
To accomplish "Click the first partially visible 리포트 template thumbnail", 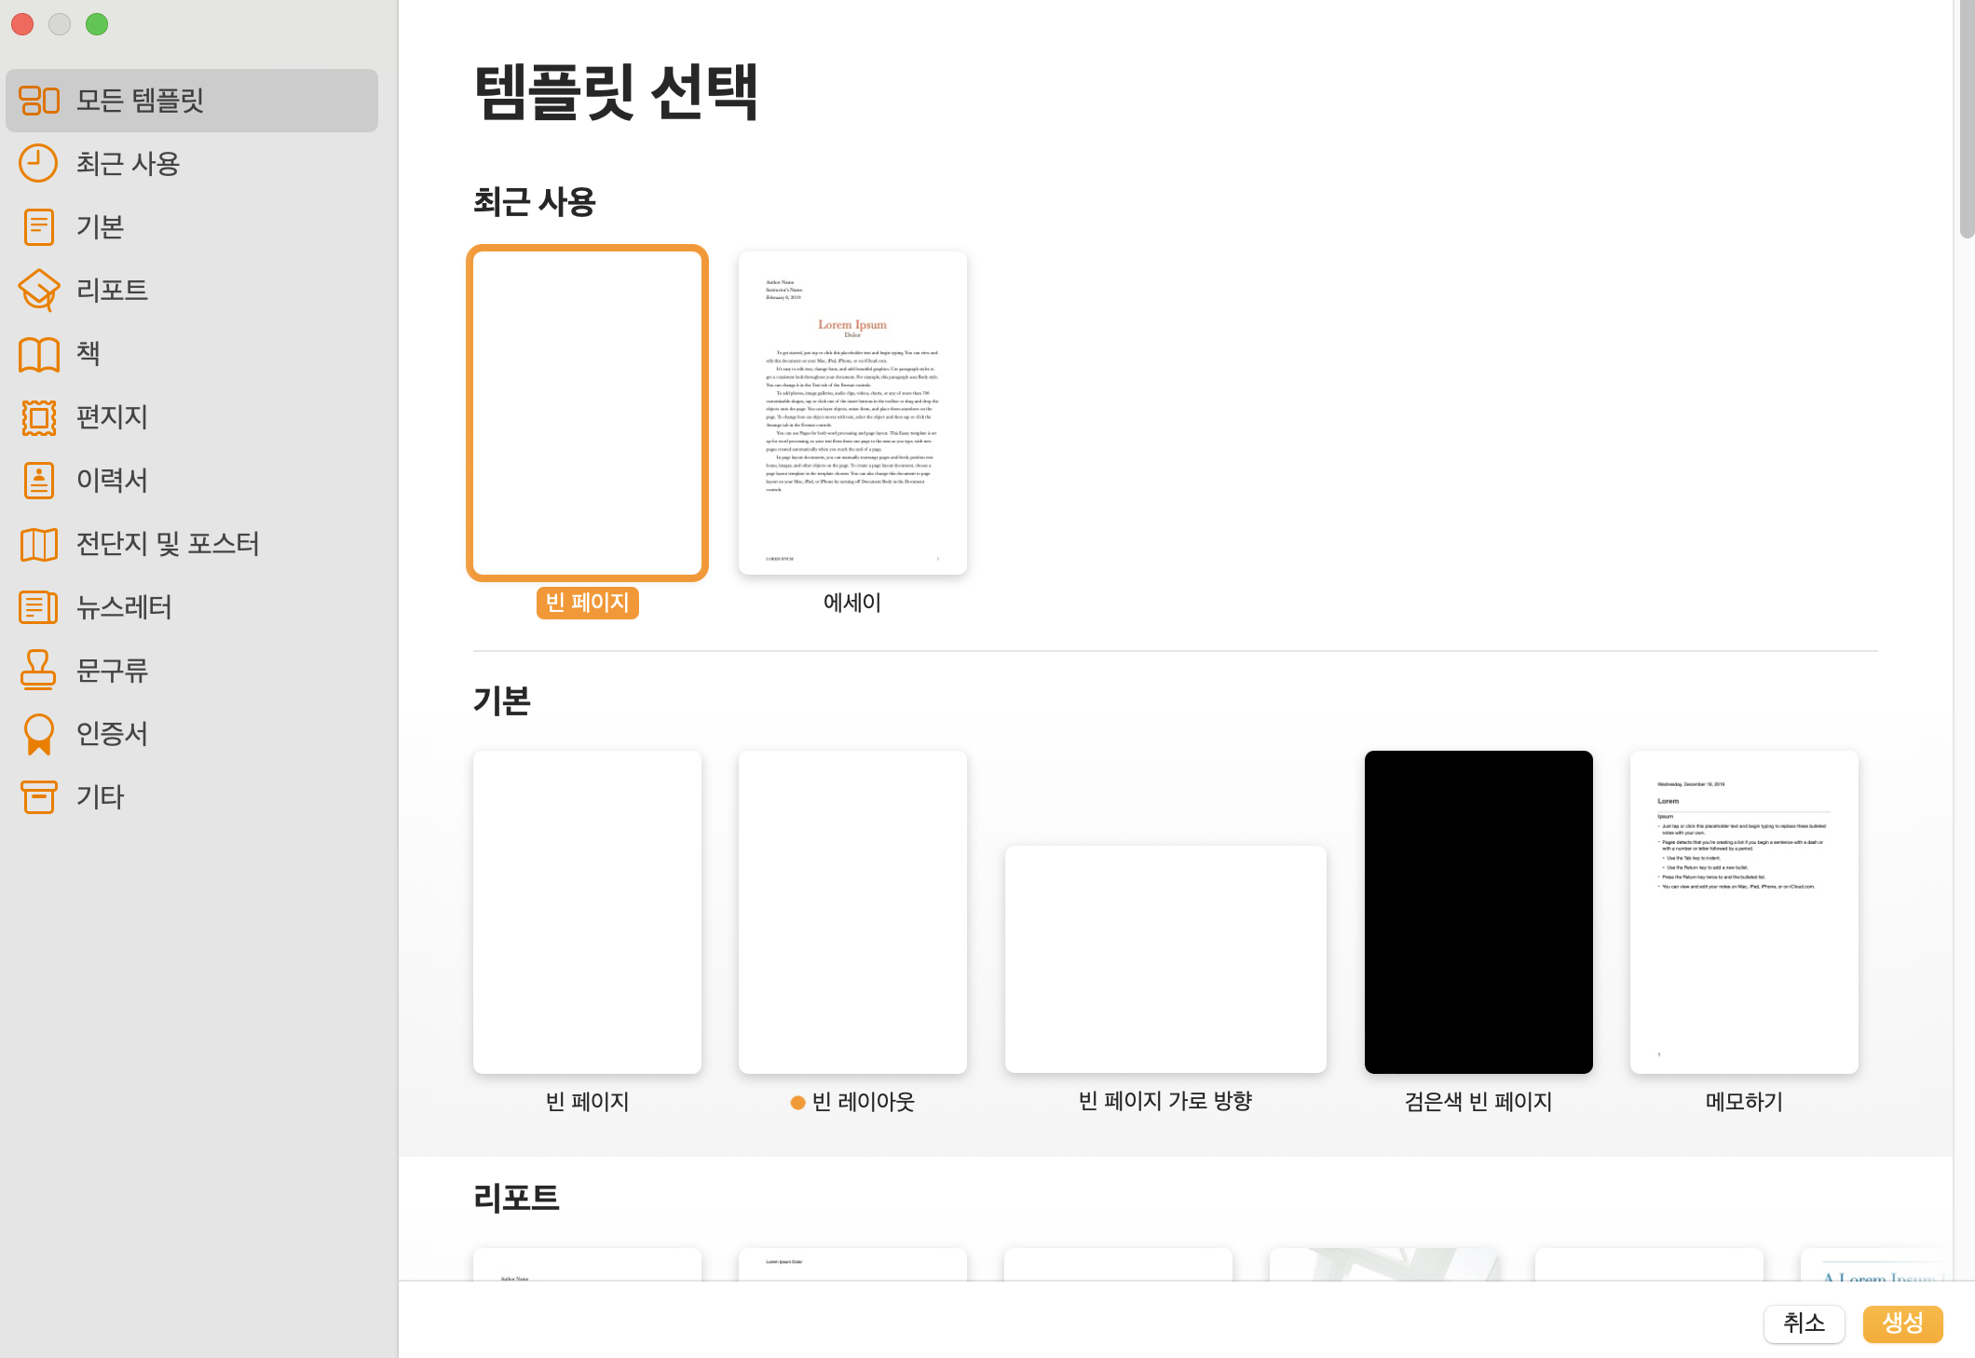I will click(587, 1264).
